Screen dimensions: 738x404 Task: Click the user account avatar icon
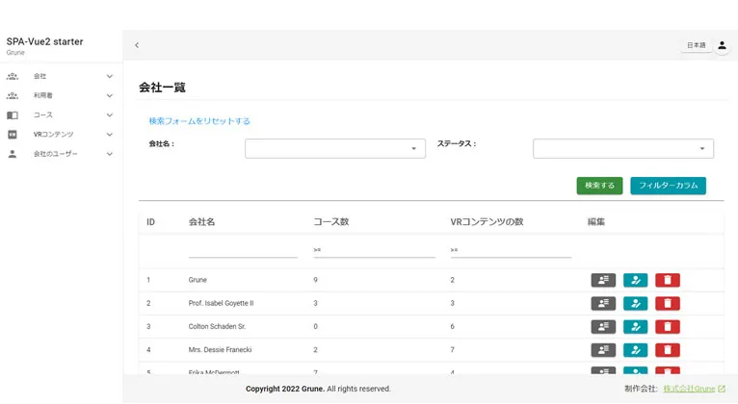tap(722, 45)
